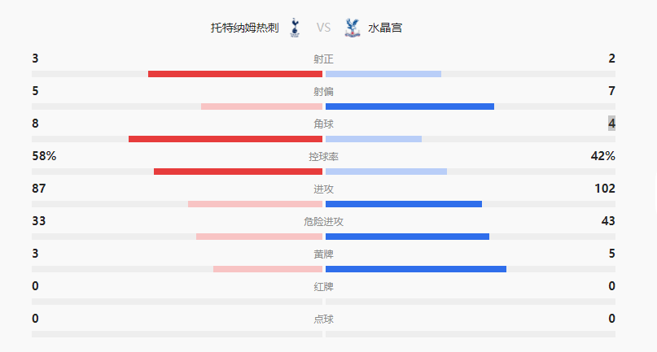Select the 进攻 stat label
The width and height of the screenshot is (657, 352).
click(x=323, y=189)
